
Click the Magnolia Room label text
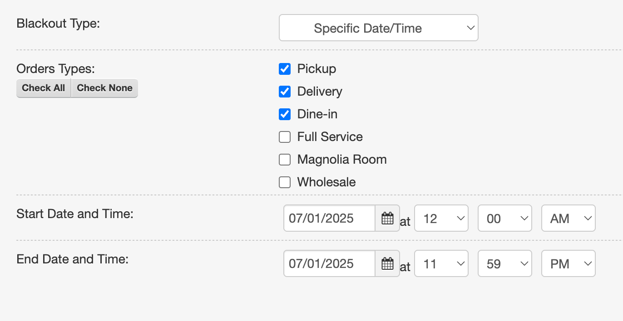pos(342,160)
